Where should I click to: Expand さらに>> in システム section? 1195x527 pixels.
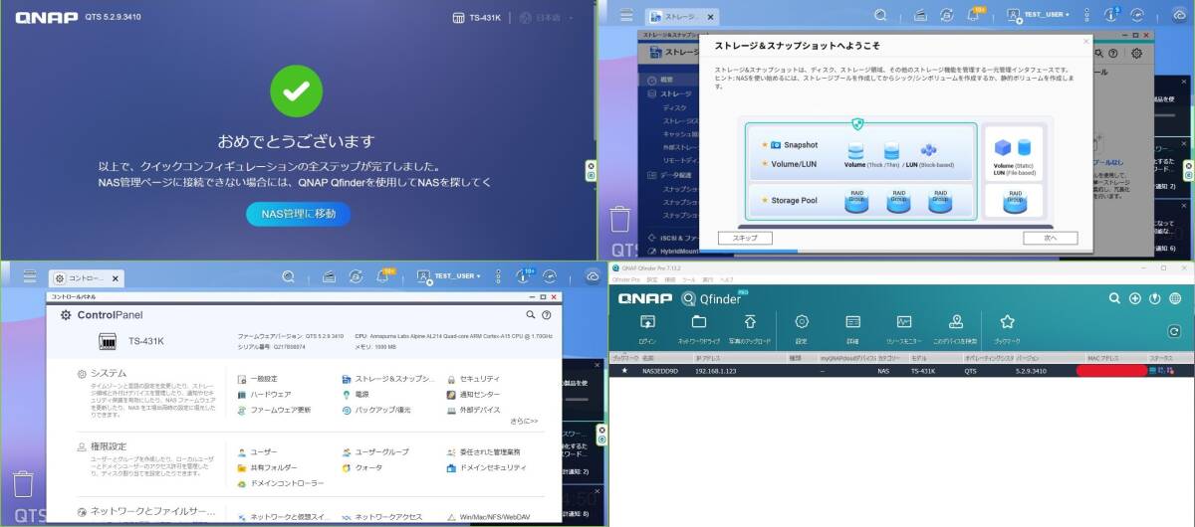click(523, 422)
